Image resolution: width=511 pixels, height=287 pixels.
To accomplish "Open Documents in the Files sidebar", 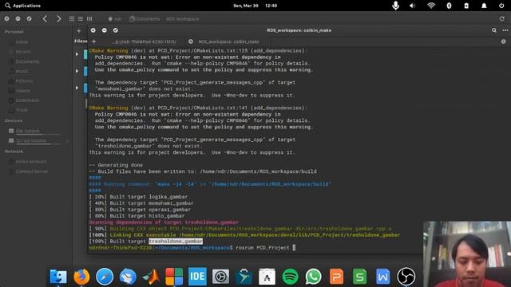I will click(x=27, y=61).
